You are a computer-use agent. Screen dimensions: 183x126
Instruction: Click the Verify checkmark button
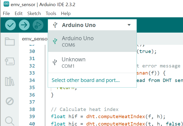coord(10,25)
